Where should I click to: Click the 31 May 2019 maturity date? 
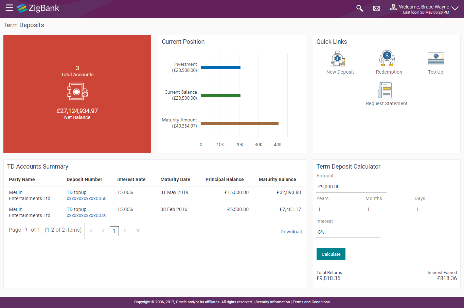tap(174, 192)
